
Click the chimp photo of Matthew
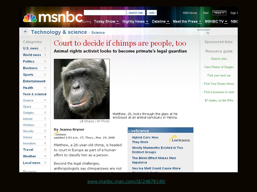82,89
